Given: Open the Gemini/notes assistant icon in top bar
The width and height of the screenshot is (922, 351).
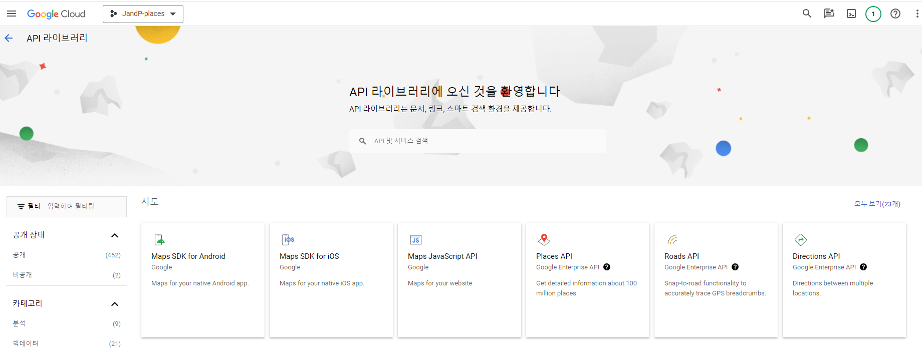Looking at the screenshot, I should 829,14.
